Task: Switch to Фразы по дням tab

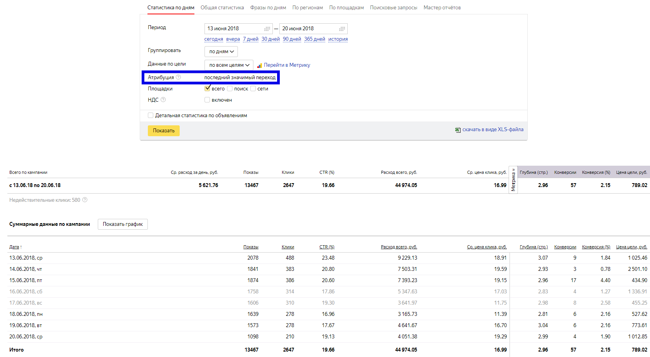Action: tap(268, 7)
